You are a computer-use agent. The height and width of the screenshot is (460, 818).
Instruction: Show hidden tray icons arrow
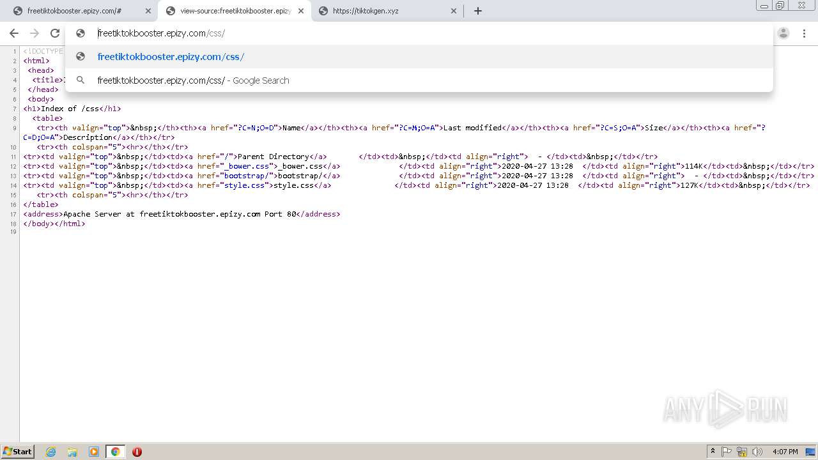click(x=713, y=452)
